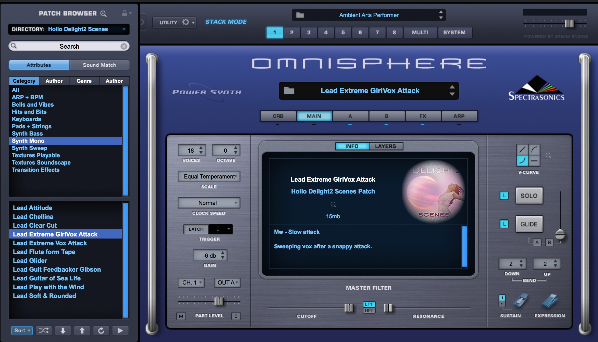Decrease the Octave value
598x342 pixels.
click(236, 153)
